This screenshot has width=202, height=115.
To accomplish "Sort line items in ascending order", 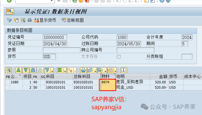I will pos(18,70).
